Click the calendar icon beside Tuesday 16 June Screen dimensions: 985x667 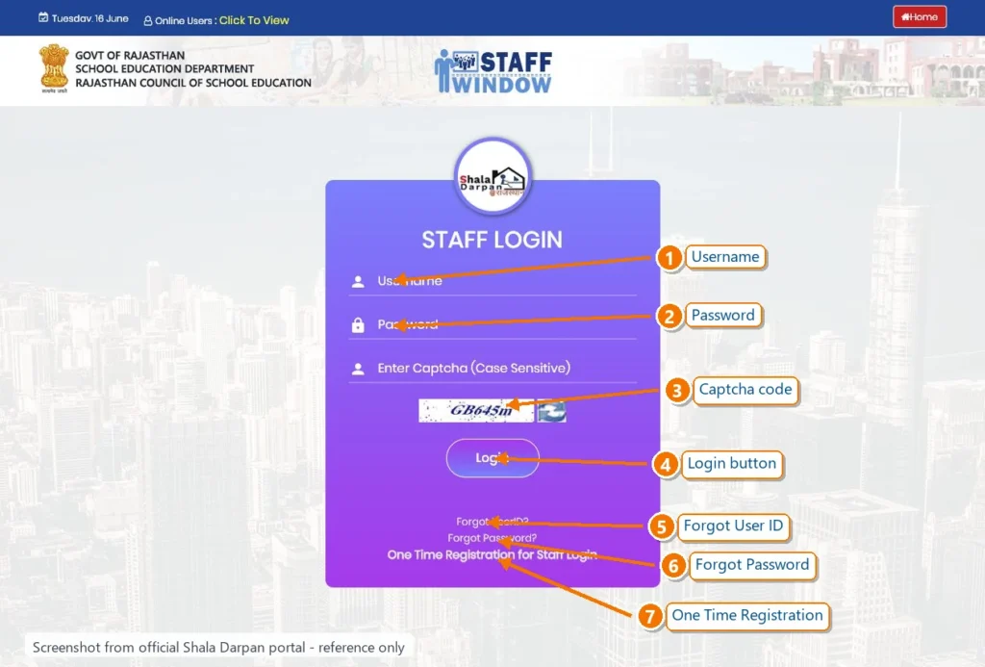tap(43, 17)
